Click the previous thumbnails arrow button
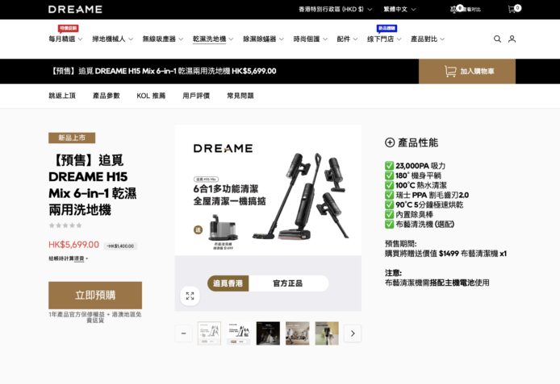The height and width of the screenshot is (384, 560). pos(185,333)
